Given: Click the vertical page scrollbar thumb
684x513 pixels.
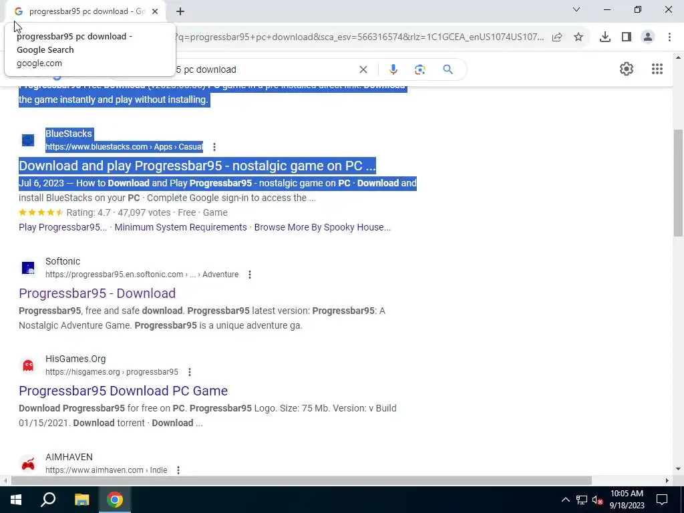Looking at the screenshot, I should 678,183.
